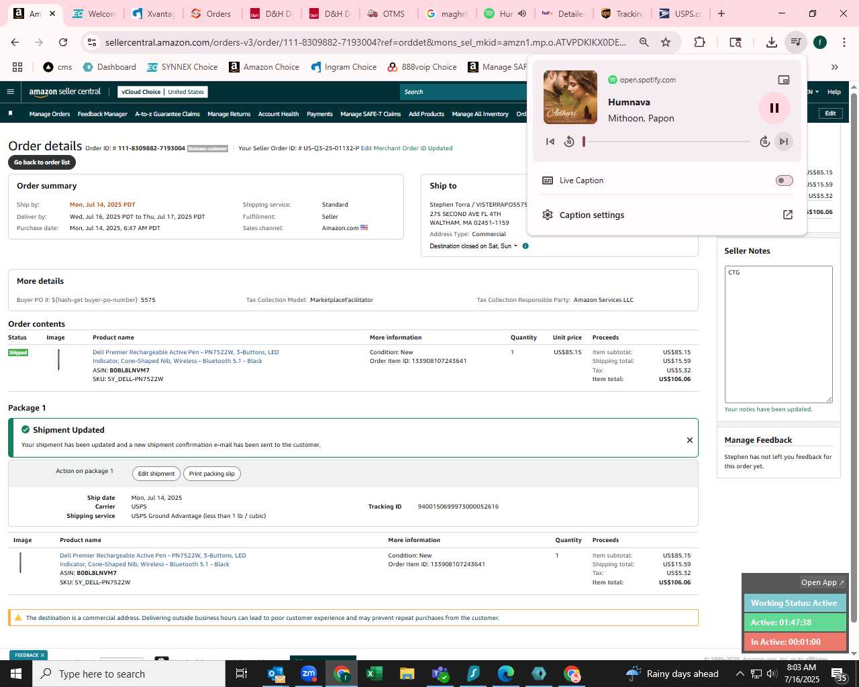Open the Windows Start menu
The width and height of the screenshot is (859, 687).
click(16, 674)
